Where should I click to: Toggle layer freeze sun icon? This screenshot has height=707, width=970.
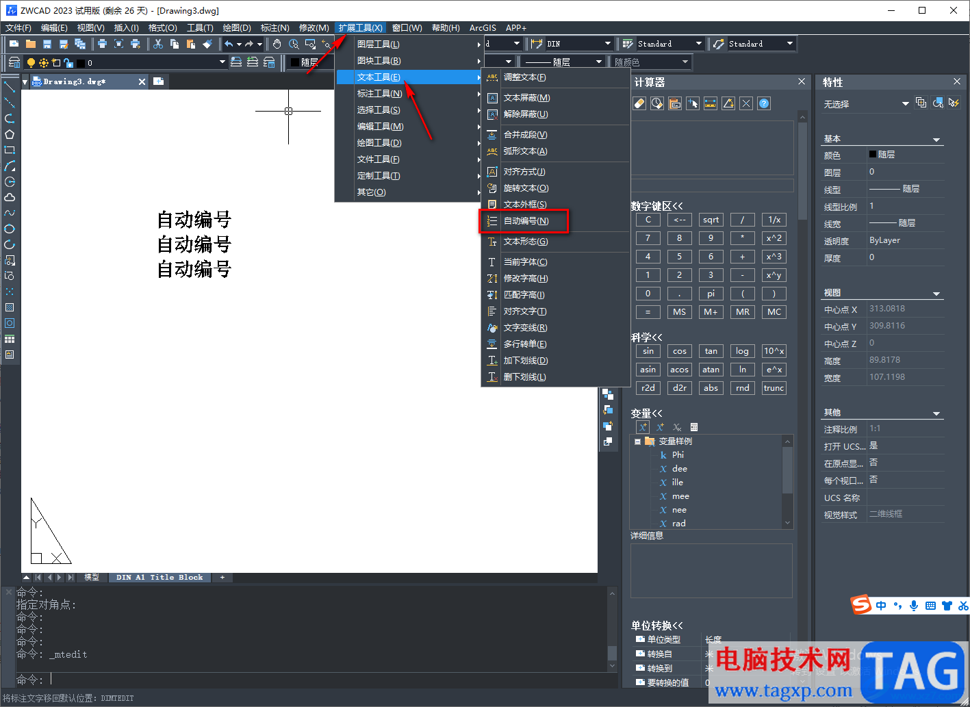[44, 62]
